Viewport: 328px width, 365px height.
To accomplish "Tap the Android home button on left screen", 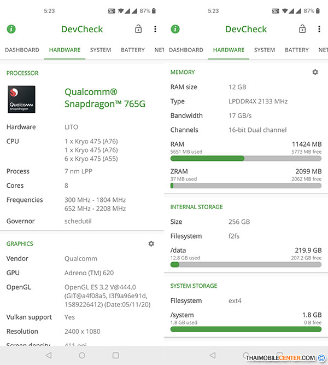I will click(82, 355).
